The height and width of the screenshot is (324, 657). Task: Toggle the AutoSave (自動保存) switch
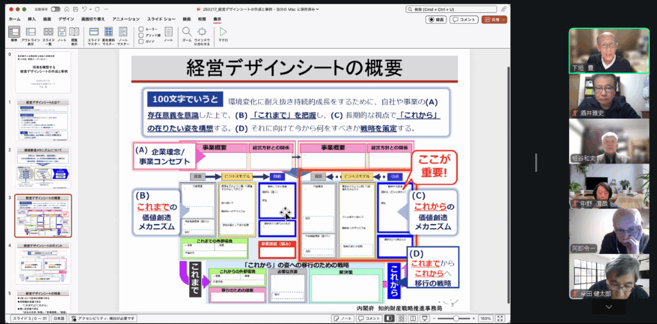(55, 10)
